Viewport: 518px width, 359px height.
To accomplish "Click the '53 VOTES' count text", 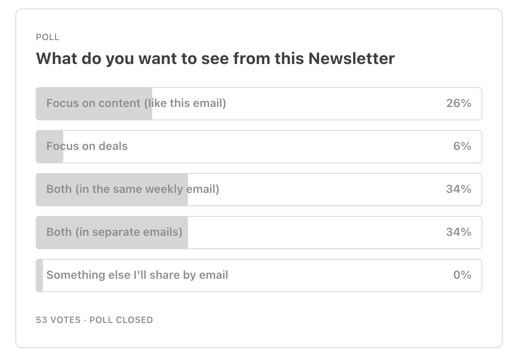I will pyautogui.click(x=58, y=320).
